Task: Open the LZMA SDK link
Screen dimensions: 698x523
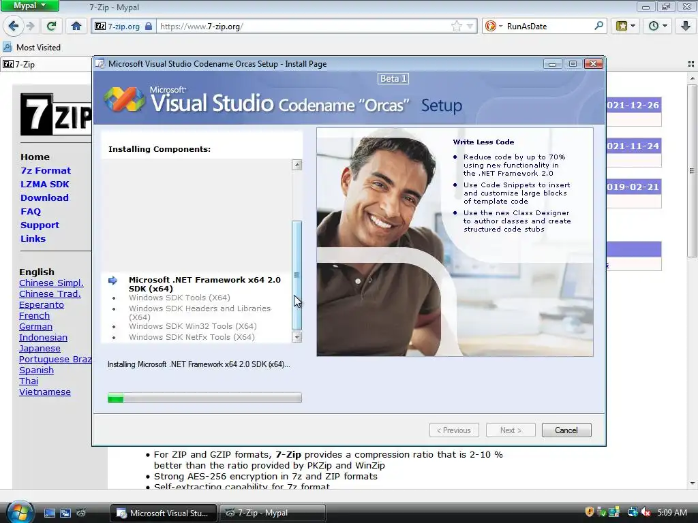Action: pyautogui.click(x=44, y=184)
